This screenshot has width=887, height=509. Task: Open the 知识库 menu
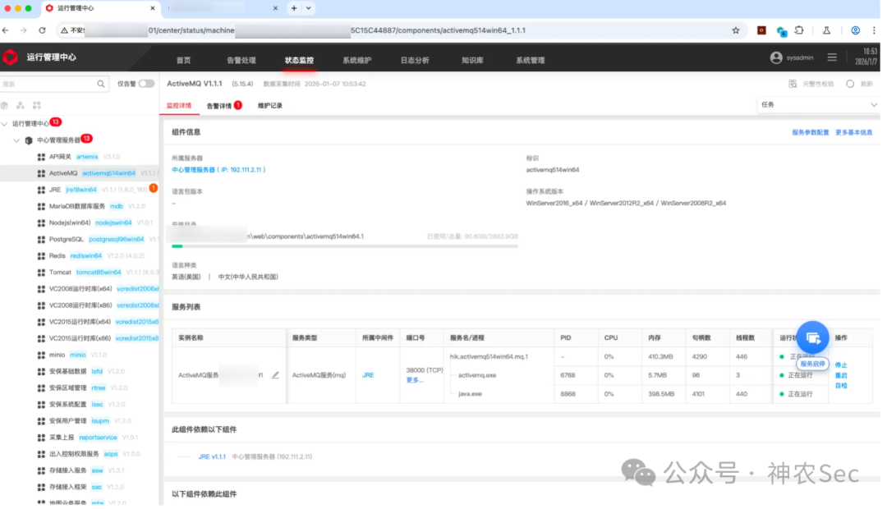click(x=472, y=60)
